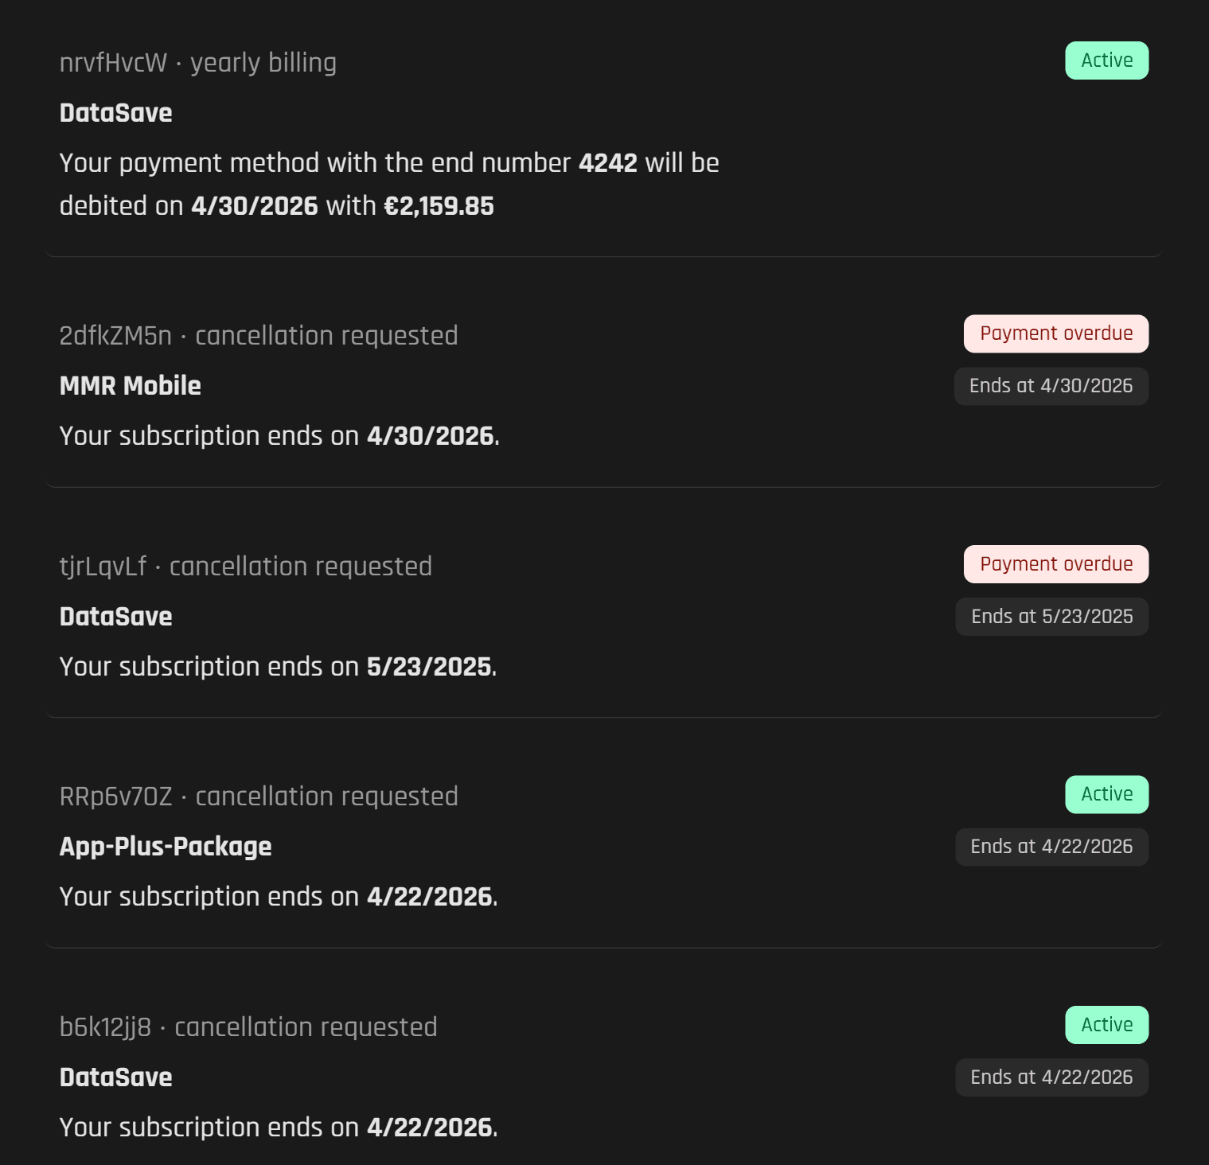This screenshot has height=1165, width=1209.
Task: Select the DataSave title in the first card
Action: pos(115,112)
